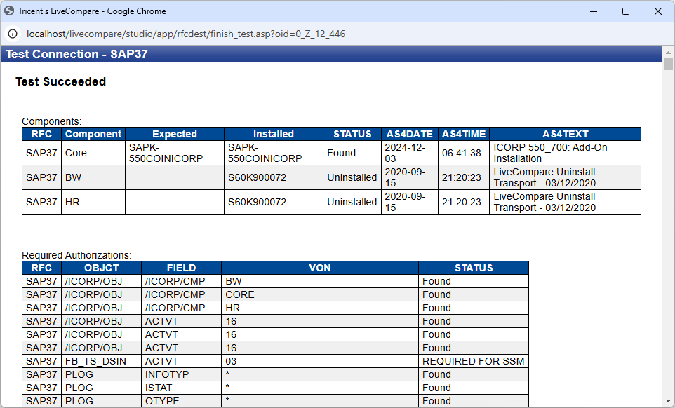
Task: Click scrollbar up arrow
Action: coord(668,53)
